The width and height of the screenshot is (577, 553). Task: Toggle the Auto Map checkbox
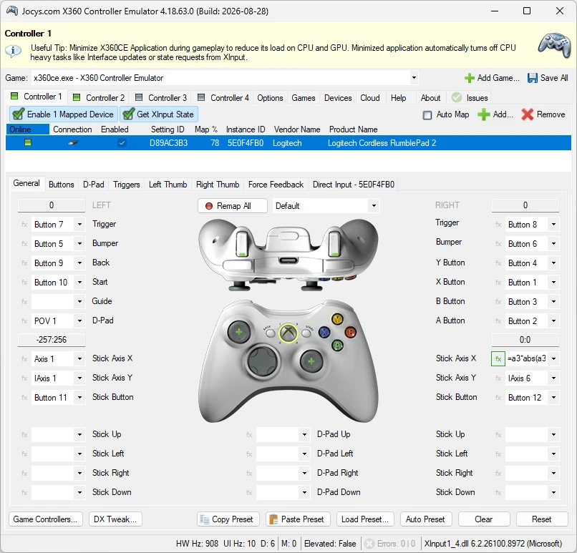[427, 115]
